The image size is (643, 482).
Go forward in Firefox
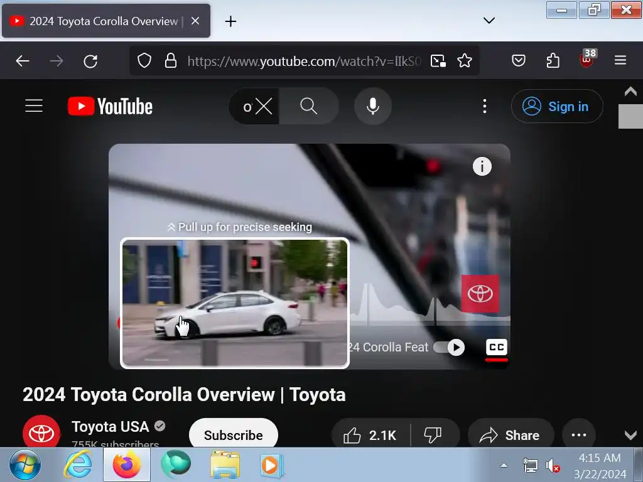coord(56,61)
